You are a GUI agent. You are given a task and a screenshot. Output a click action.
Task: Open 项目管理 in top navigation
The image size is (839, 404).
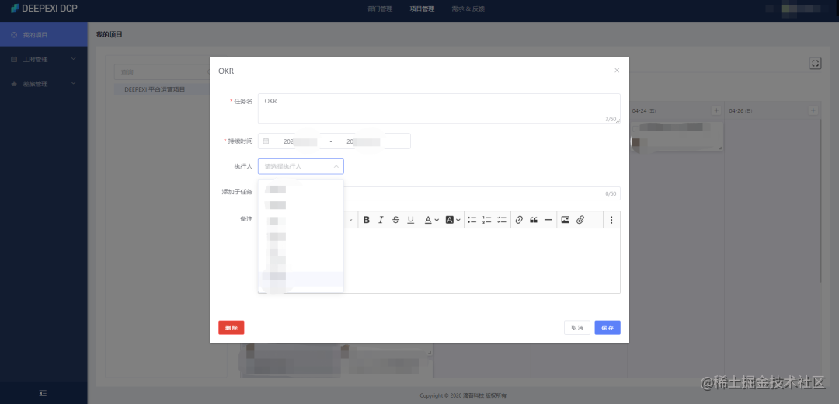click(x=422, y=9)
